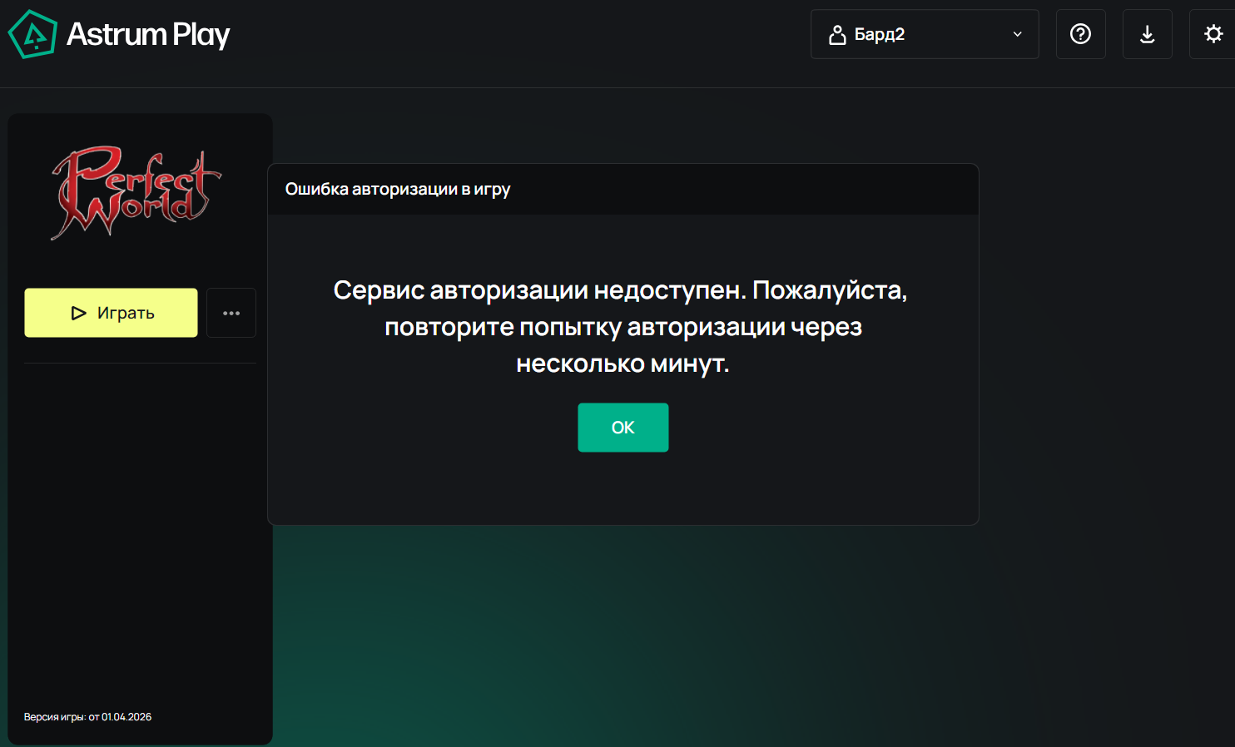
Task: Expand the Бард2 account dropdown
Action: [x=925, y=34]
